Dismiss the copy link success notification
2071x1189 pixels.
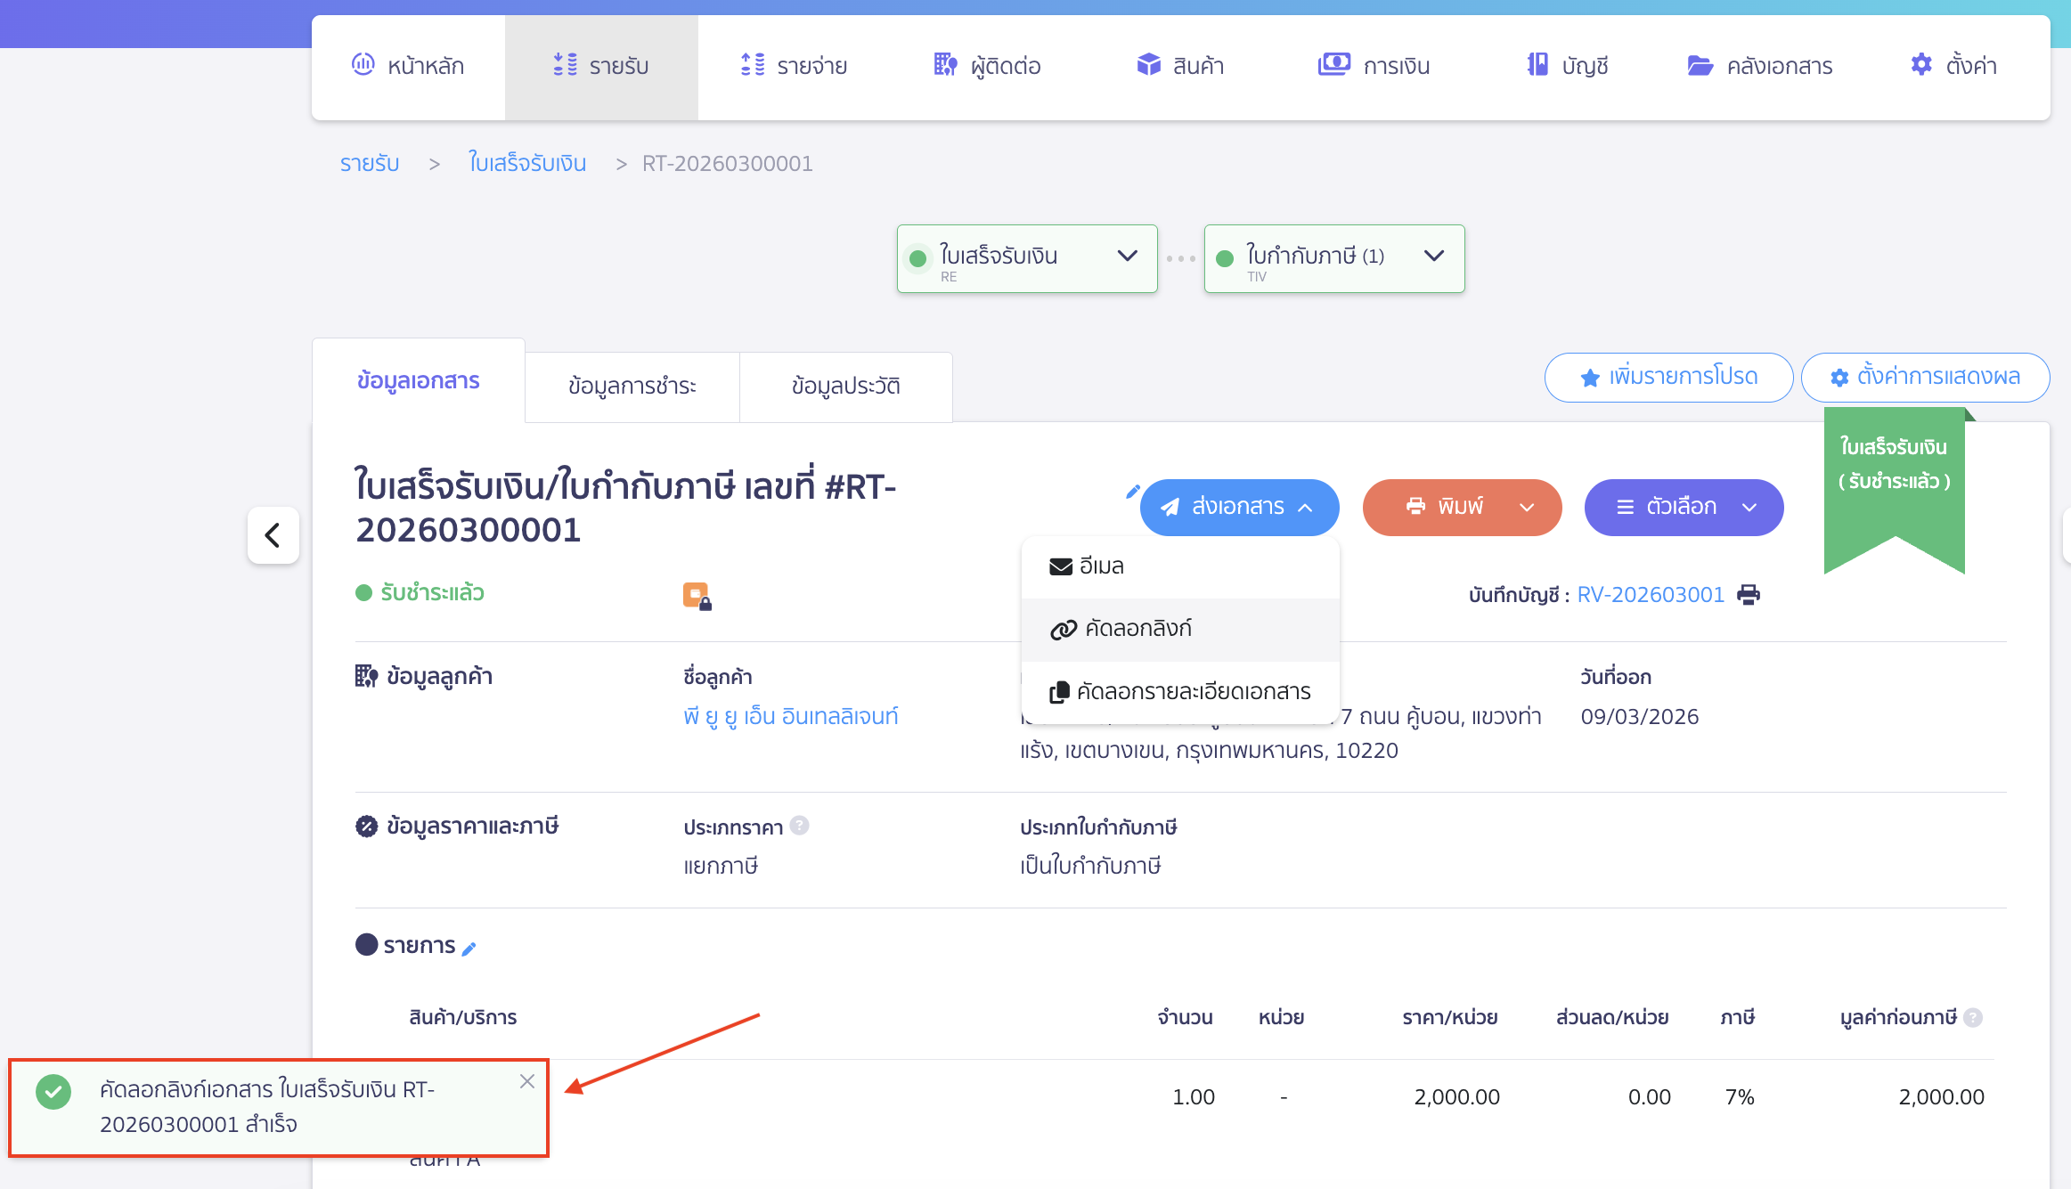click(527, 1081)
